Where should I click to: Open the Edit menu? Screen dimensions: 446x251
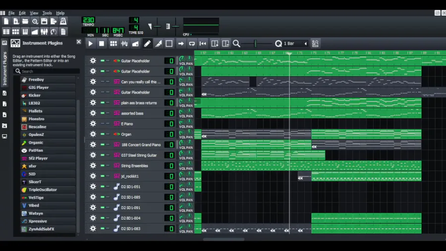22,13
